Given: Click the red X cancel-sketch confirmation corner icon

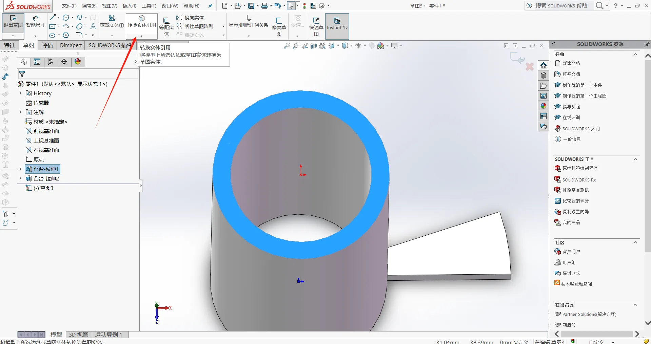Looking at the screenshot, I should tap(530, 67).
